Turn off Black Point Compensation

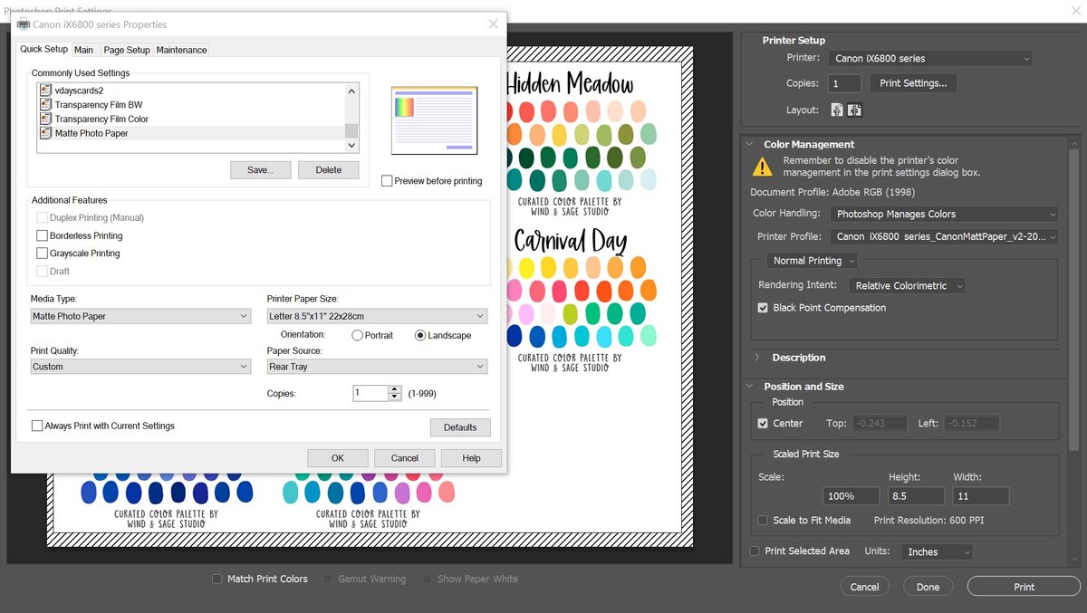[x=763, y=308]
